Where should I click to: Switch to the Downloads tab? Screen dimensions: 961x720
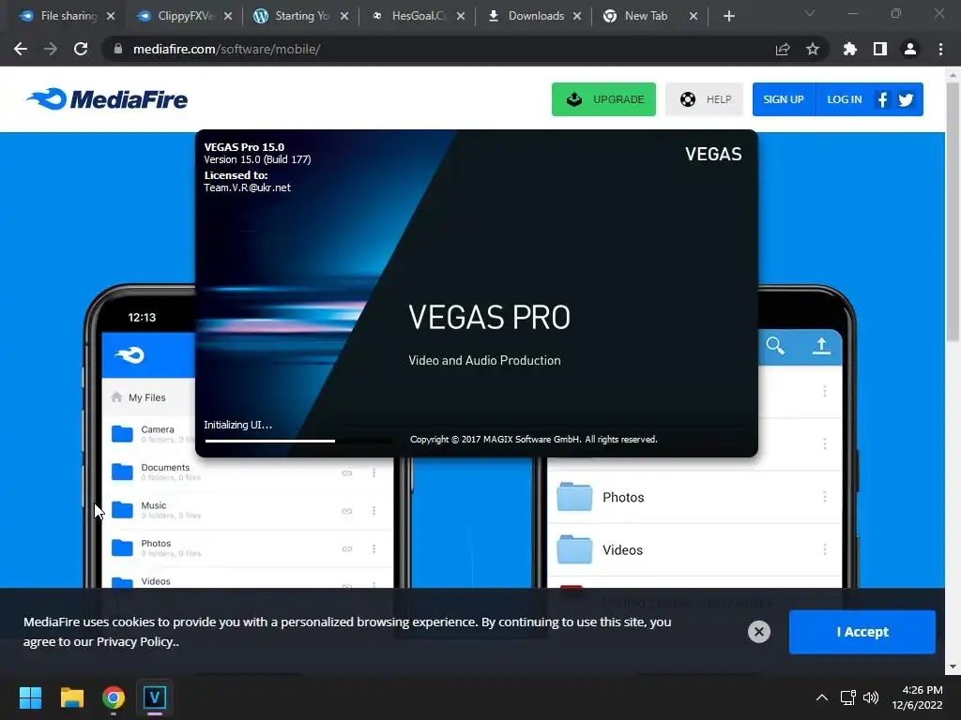[x=533, y=16]
